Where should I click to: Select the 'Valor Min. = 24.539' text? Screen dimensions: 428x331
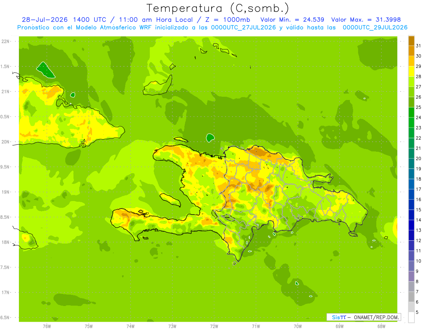click(x=292, y=20)
